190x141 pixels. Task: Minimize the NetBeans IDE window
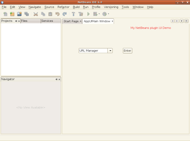point(178,2)
